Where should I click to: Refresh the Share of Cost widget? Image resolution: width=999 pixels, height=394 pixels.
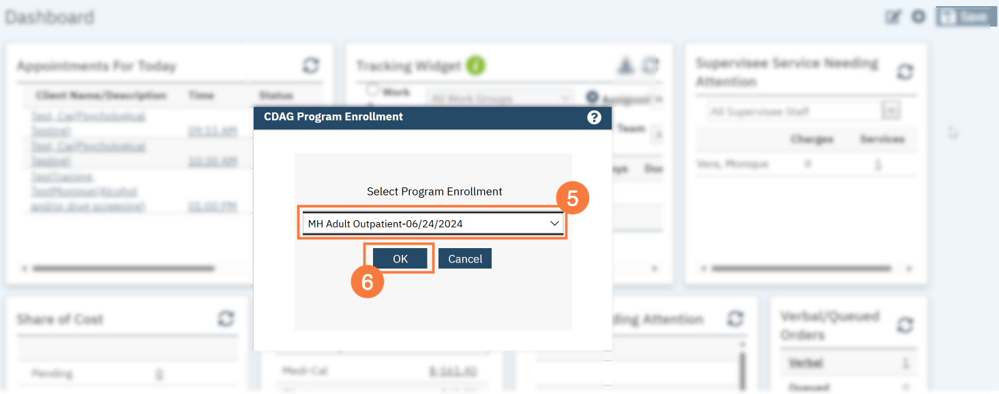pyautogui.click(x=226, y=318)
